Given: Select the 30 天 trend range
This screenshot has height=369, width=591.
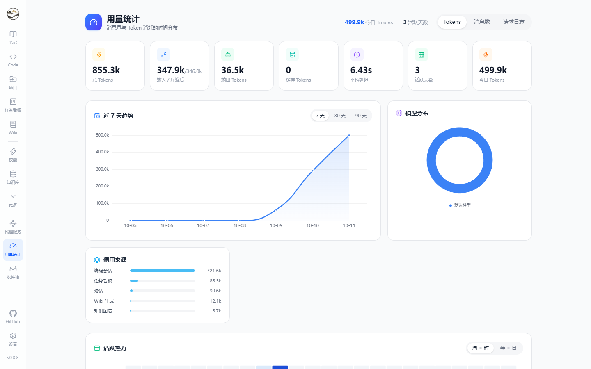Looking at the screenshot, I should tap(340, 116).
